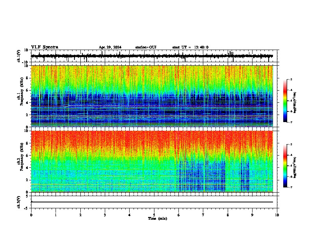312x241 pixels.
Task: Click the "-7" label on ch.2 color bar
Action: [291, 187]
